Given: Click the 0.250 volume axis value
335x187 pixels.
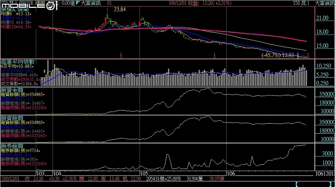Looking at the screenshot, I should point(323,83).
